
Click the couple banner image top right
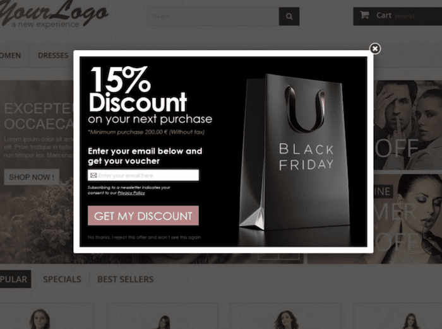pyautogui.click(x=408, y=125)
